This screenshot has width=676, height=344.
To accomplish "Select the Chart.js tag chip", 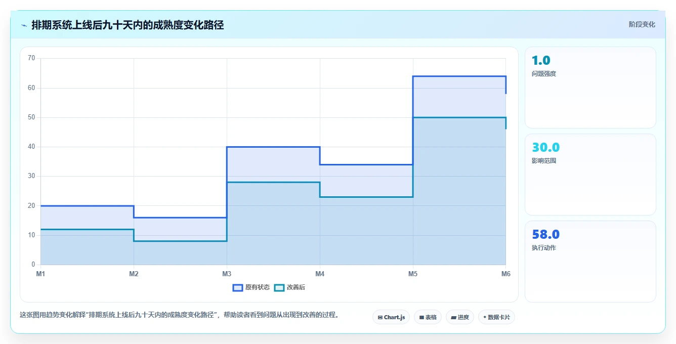I will (391, 317).
